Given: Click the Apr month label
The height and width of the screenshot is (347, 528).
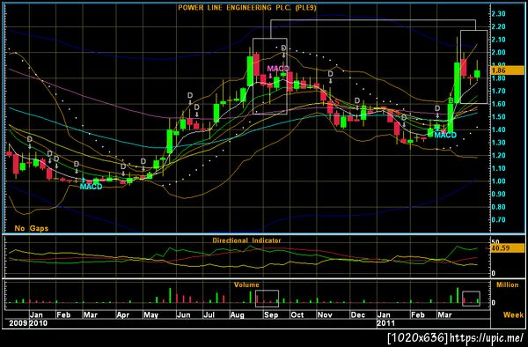Looking at the screenshot, I should click(x=123, y=315).
